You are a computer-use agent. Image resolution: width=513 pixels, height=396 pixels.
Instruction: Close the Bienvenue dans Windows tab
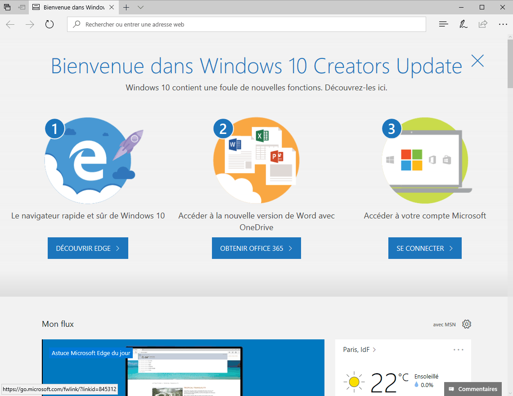(112, 7)
